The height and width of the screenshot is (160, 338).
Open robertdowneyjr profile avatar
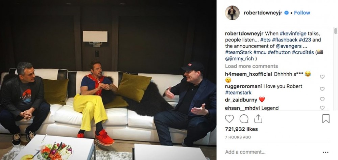232,13
